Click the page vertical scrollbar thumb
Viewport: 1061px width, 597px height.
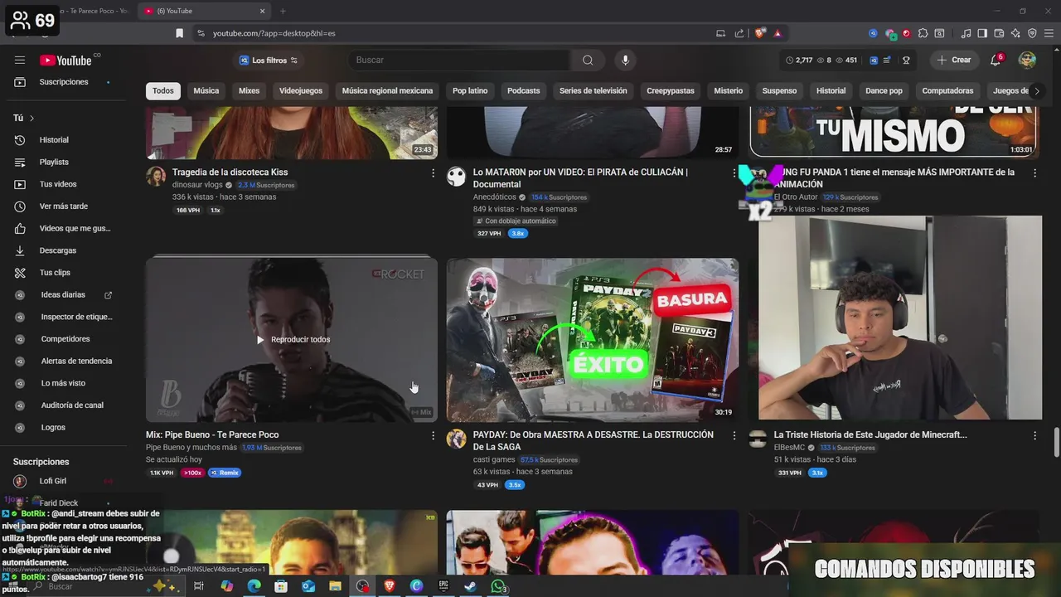coord(1056,442)
